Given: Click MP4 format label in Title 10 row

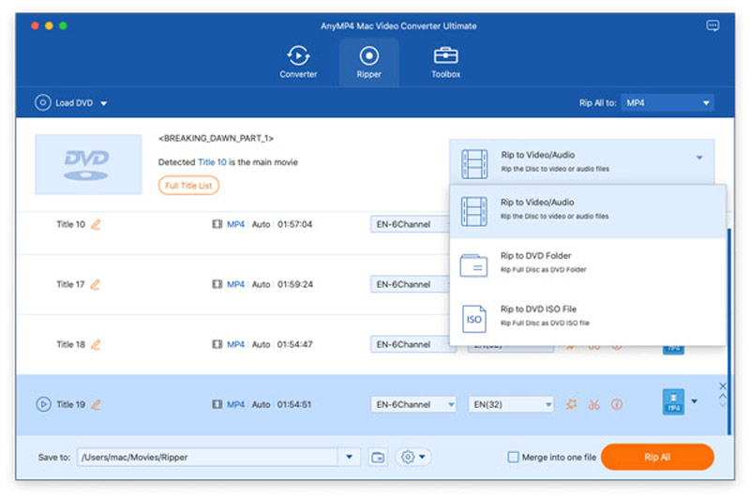Looking at the screenshot, I should (x=236, y=224).
